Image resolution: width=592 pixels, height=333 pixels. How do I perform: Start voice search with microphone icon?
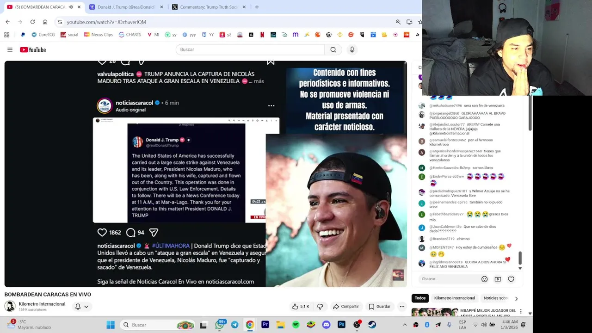tap(352, 49)
